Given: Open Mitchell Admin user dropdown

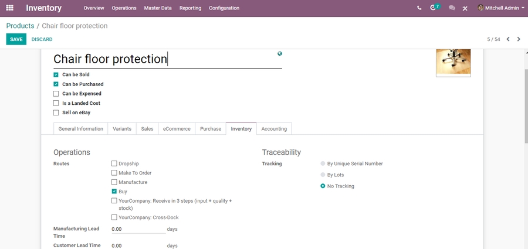Looking at the screenshot, I should (500, 8).
